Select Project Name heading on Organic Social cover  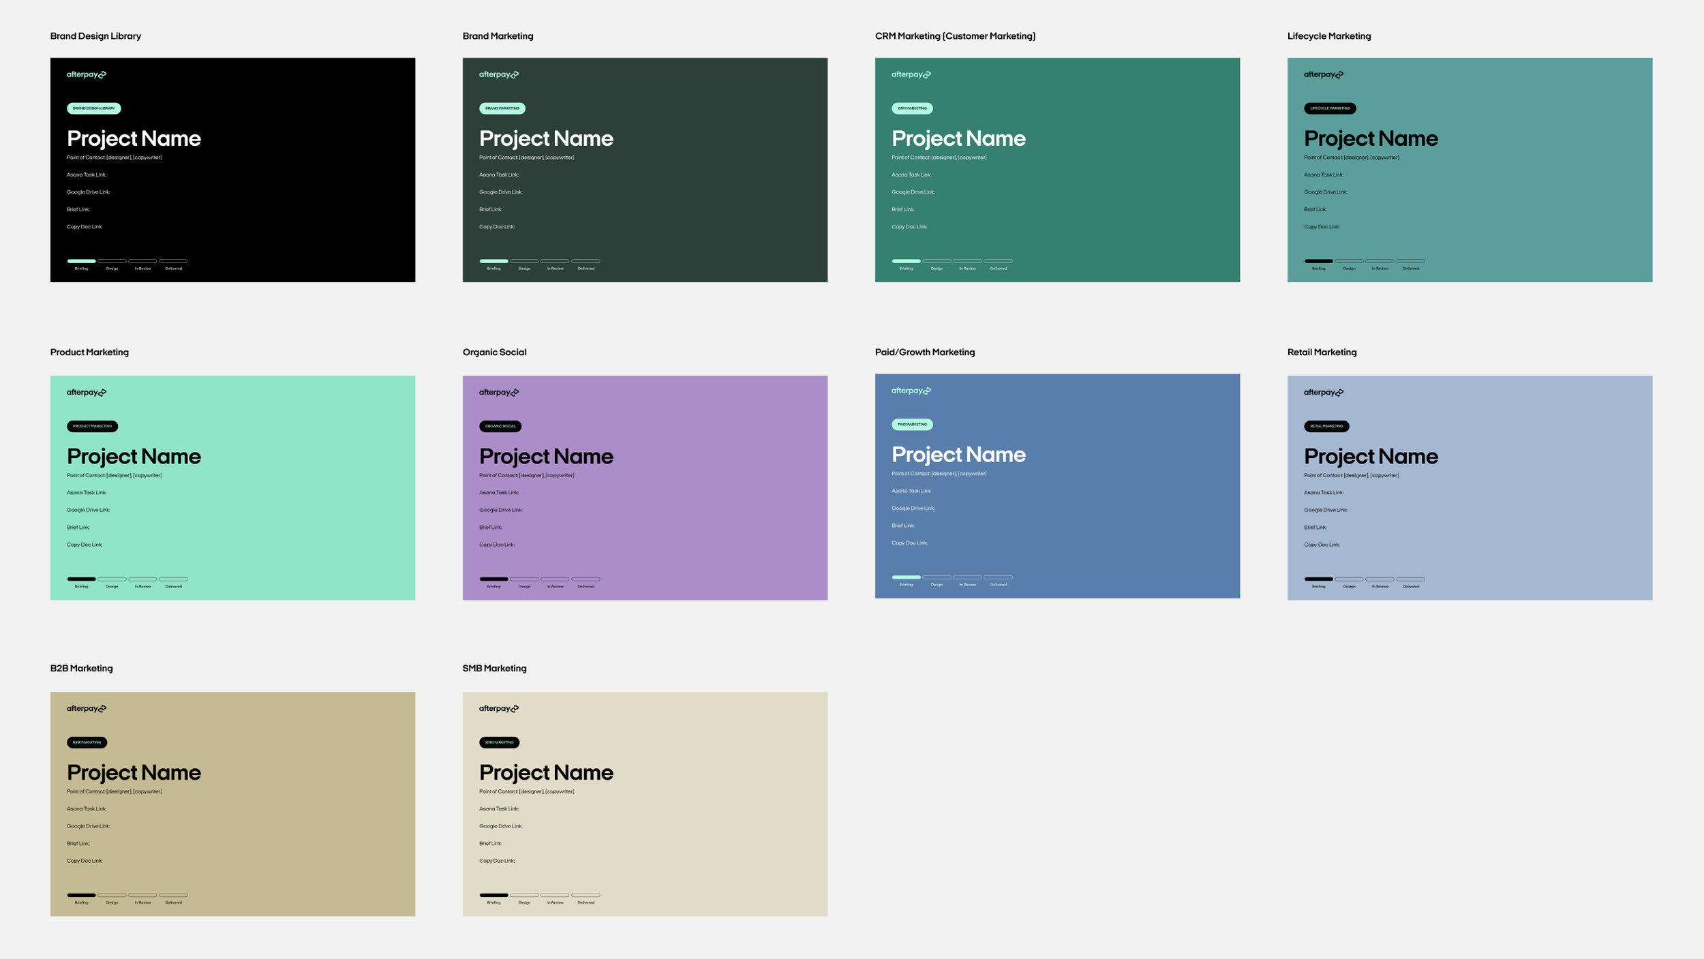click(x=546, y=457)
